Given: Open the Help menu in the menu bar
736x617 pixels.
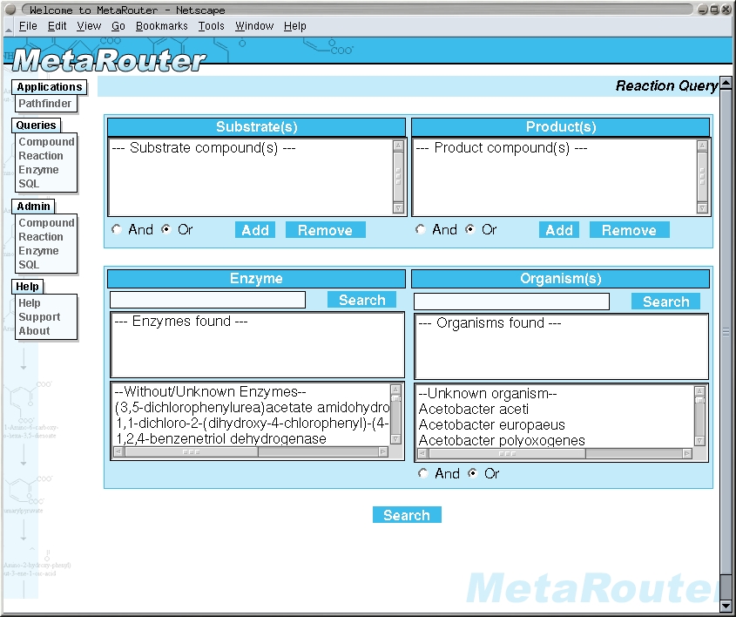Looking at the screenshot, I should [x=294, y=26].
